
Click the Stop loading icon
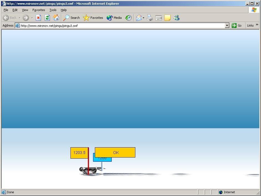(x=38, y=18)
